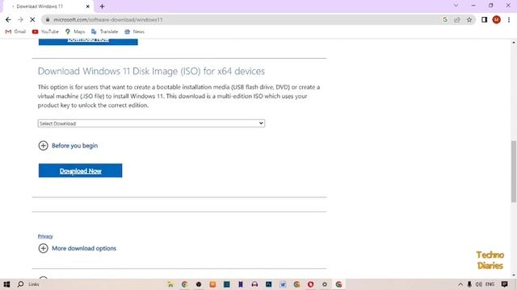517x290 pixels.
Task: Close the Download Windows 11 tab
Action: [x=88, y=6]
